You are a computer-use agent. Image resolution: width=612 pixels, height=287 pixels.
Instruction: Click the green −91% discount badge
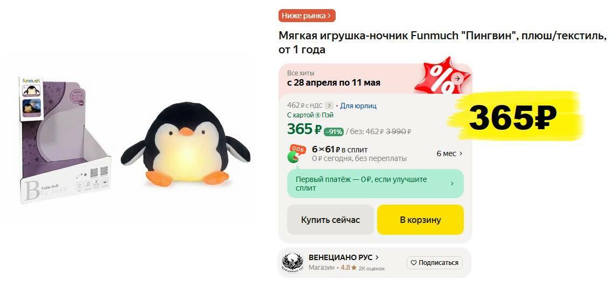point(333,132)
